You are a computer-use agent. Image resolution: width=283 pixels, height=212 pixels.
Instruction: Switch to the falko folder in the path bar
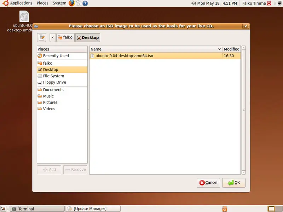[x=65, y=37]
